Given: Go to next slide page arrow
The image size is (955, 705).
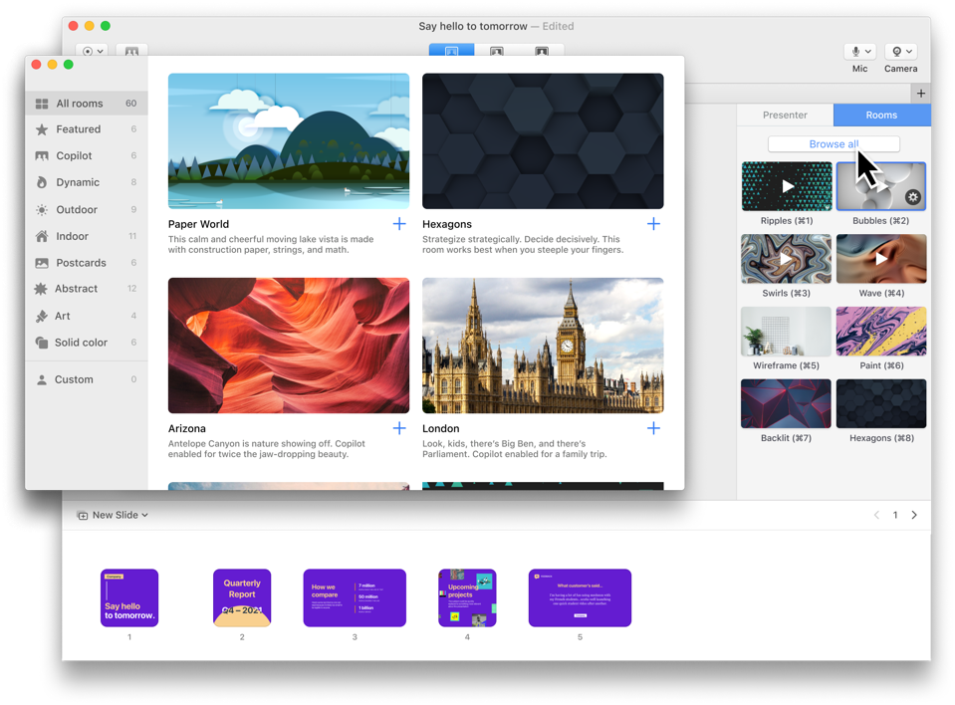Looking at the screenshot, I should click(x=914, y=515).
